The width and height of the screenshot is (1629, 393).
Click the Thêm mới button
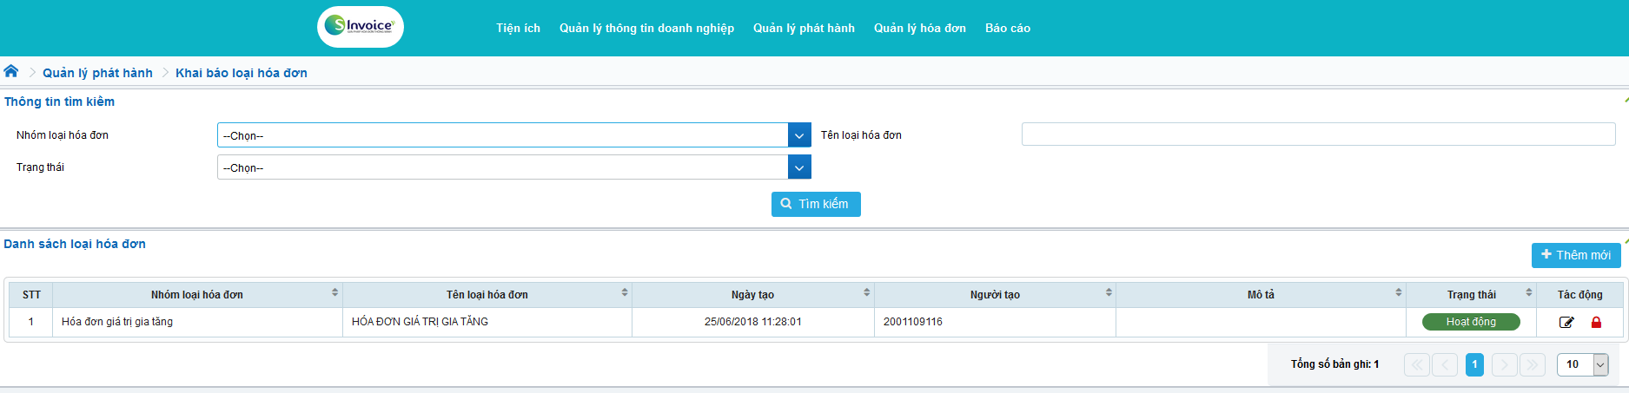pos(1575,255)
